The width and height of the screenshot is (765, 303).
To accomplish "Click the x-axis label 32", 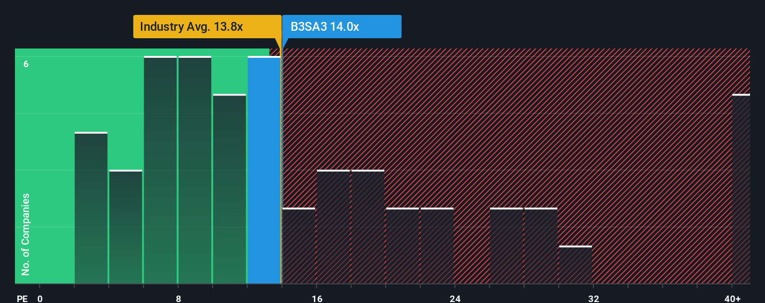I will (593, 298).
